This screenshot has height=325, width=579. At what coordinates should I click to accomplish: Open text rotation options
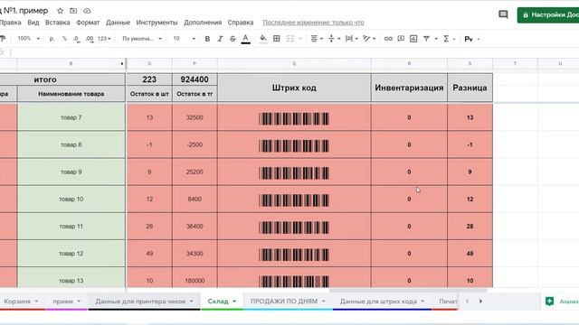click(x=369, y=38)
